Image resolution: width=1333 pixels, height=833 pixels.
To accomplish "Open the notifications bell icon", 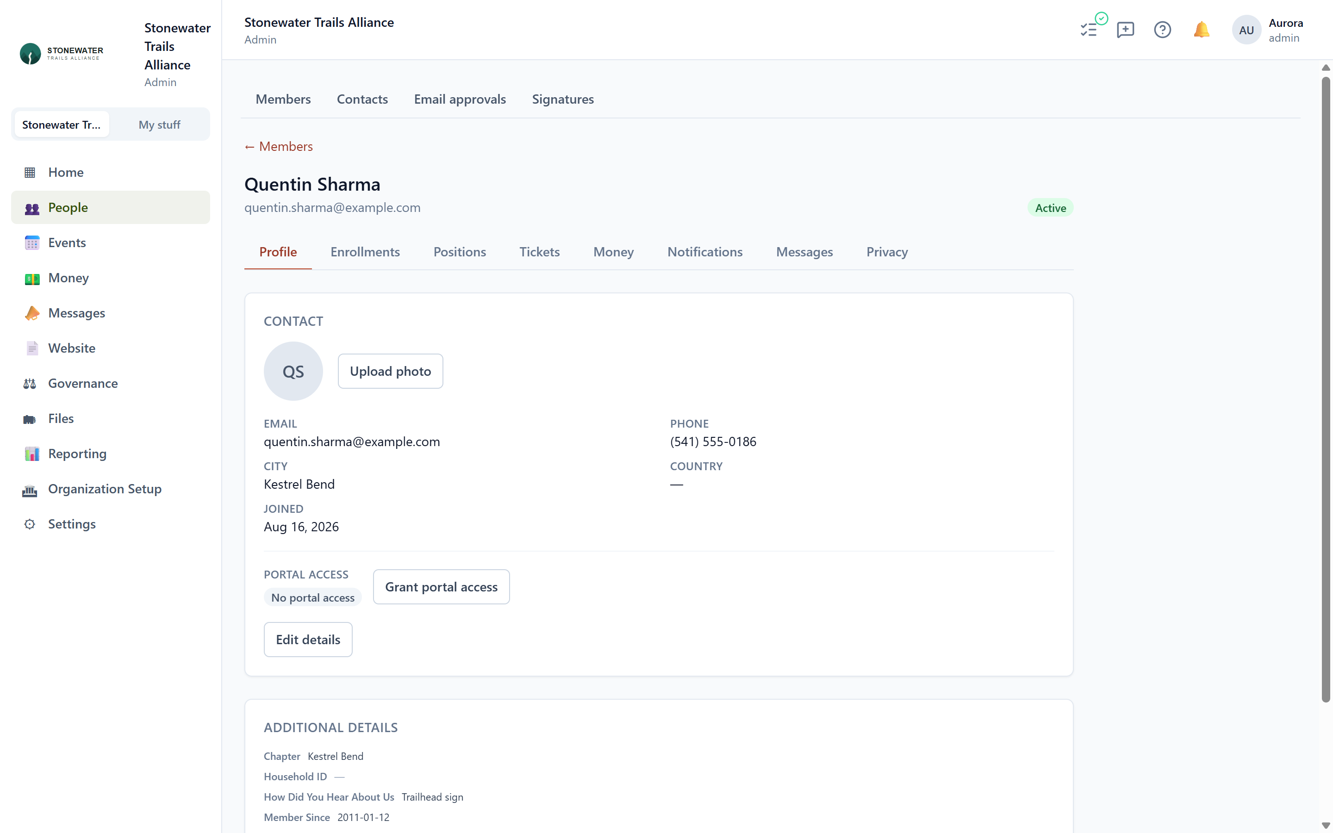I will [1202, 29].
